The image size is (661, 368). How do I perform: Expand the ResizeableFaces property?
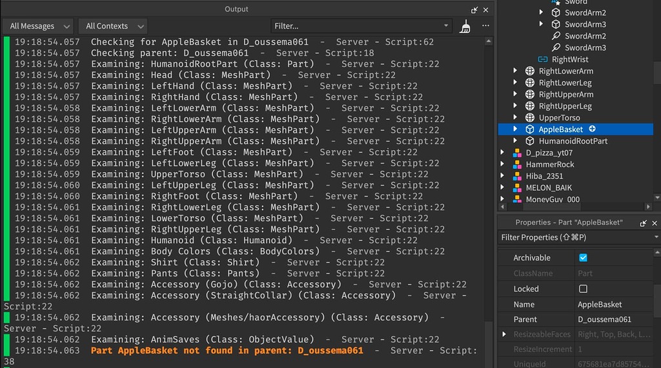coord(504,334)
